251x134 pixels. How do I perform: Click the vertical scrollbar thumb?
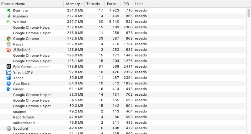(249, 13)
